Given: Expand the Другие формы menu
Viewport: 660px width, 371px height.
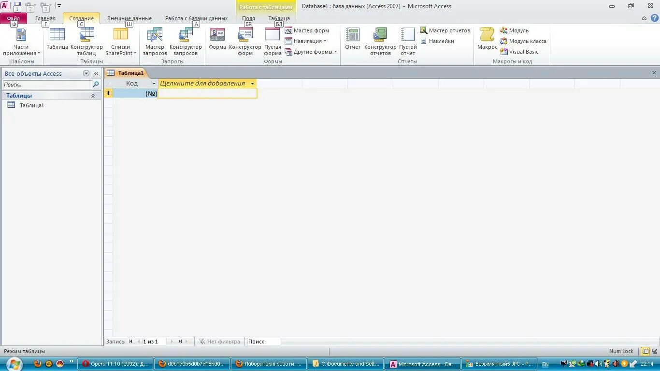Looking at the screenshot, I should (x=311, y=52).
